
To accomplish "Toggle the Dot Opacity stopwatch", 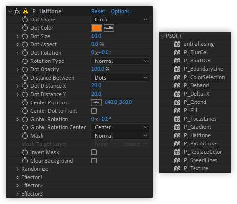I will 25,69.
